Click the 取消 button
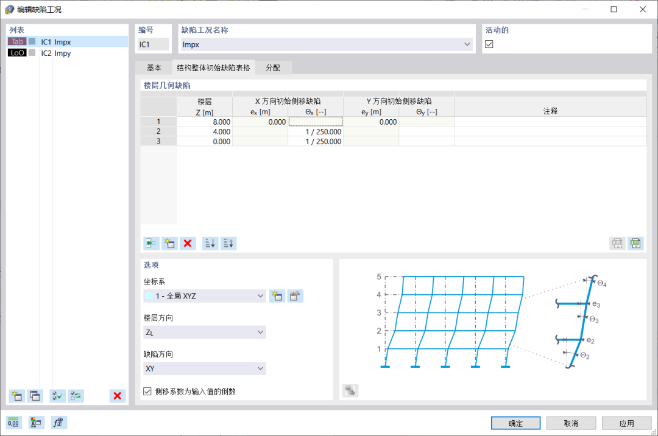658x436 pixels. point(571,423)
